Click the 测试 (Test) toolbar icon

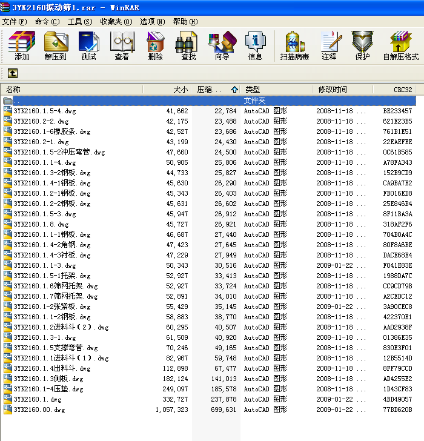point(88,46)
